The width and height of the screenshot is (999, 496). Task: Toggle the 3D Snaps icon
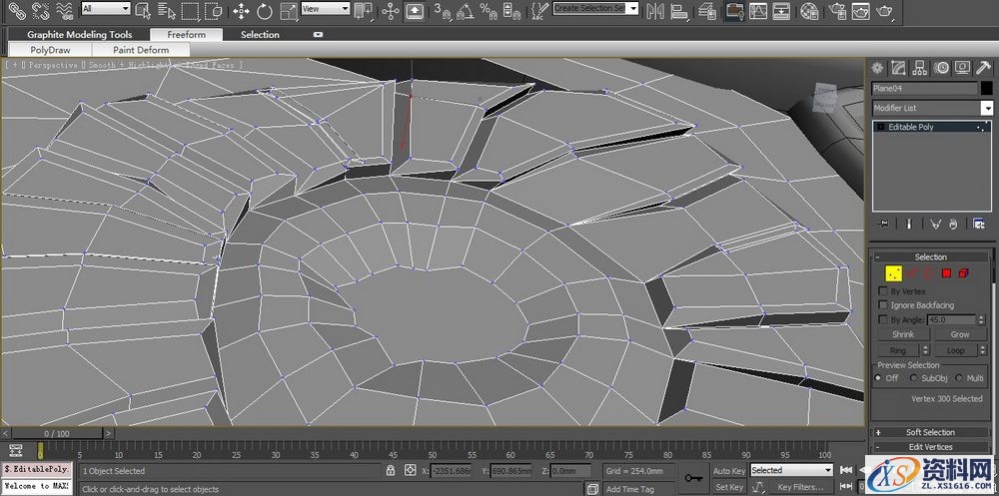[442, 10]
